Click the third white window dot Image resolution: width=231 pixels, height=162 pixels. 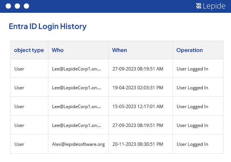(26, 6)
